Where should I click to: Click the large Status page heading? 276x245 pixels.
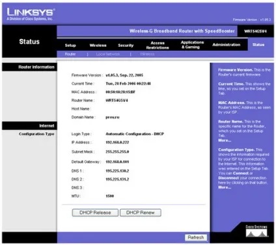[29, 42]
